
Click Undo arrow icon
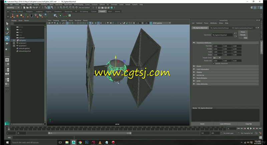point(34,8)
